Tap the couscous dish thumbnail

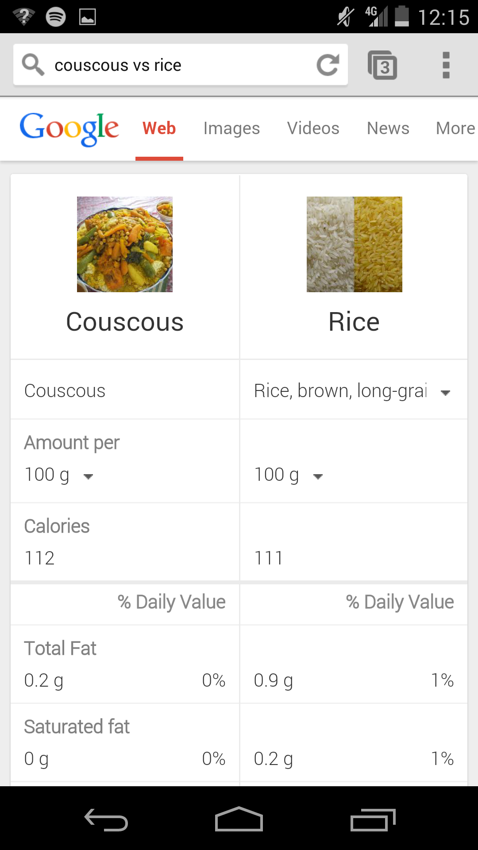click(x=125, y=244)
